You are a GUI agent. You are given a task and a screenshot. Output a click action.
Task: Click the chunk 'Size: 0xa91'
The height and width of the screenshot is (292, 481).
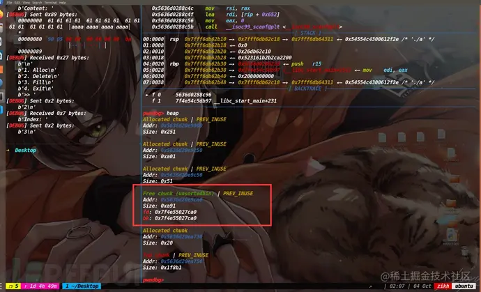[159, 206]
